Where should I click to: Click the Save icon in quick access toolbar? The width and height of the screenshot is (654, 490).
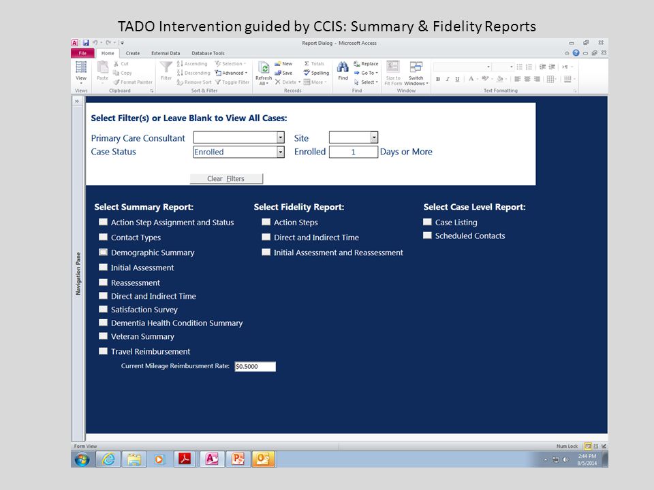point(86,42)
